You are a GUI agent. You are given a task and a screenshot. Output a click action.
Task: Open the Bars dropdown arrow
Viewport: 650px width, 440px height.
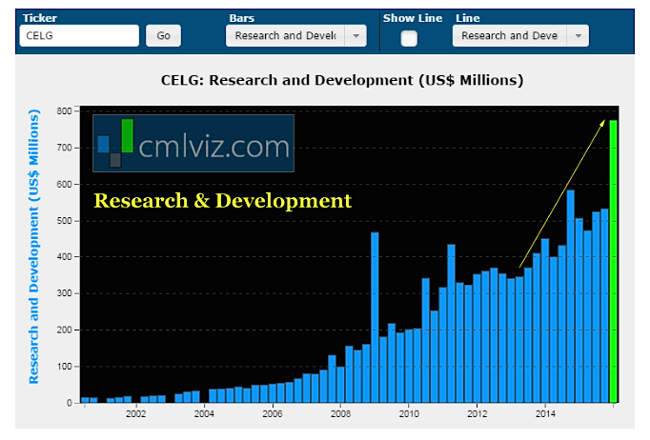[355, 35]
